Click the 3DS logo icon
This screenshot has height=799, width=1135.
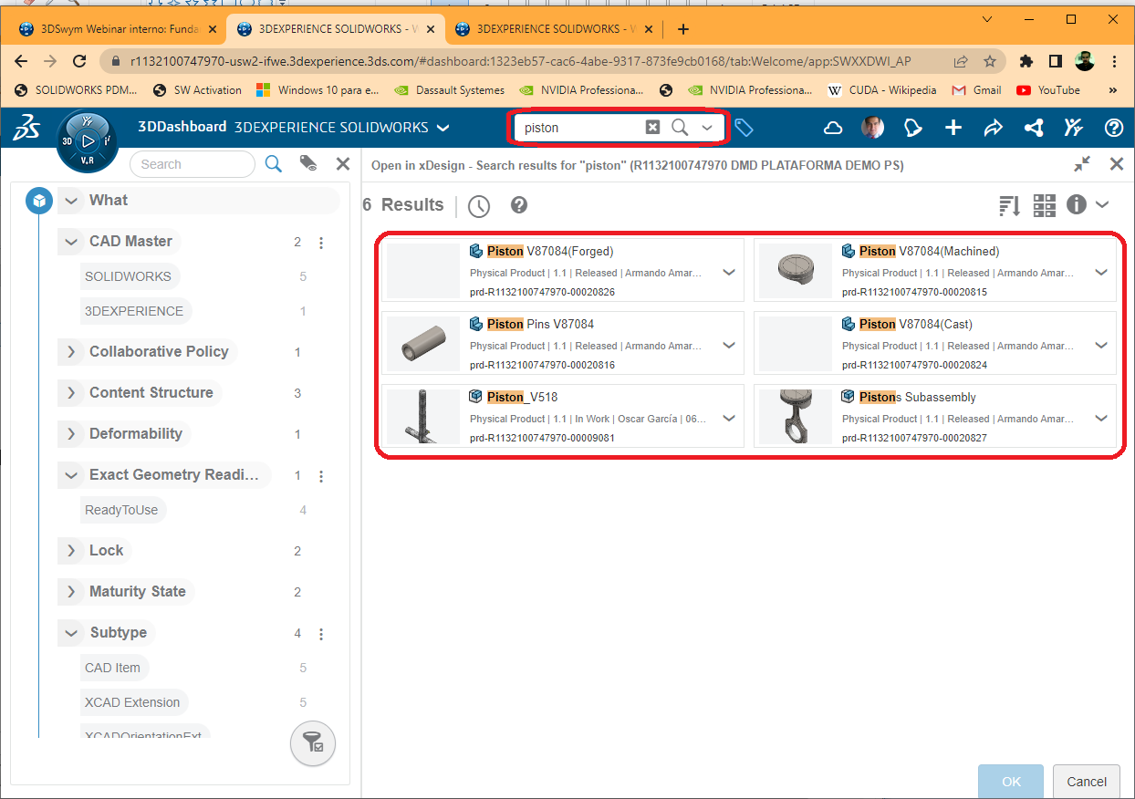click(26, 129)
